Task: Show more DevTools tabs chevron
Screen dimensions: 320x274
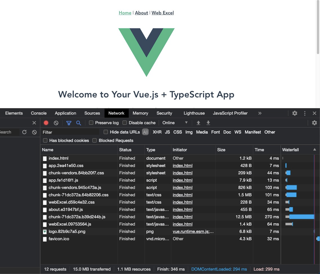Action: pyautogui.click(x=260, y=113)
